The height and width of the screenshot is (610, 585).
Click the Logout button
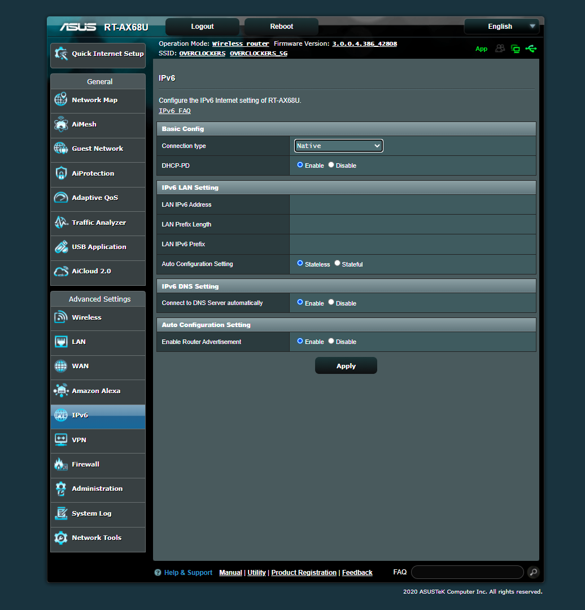click(202, 27)
